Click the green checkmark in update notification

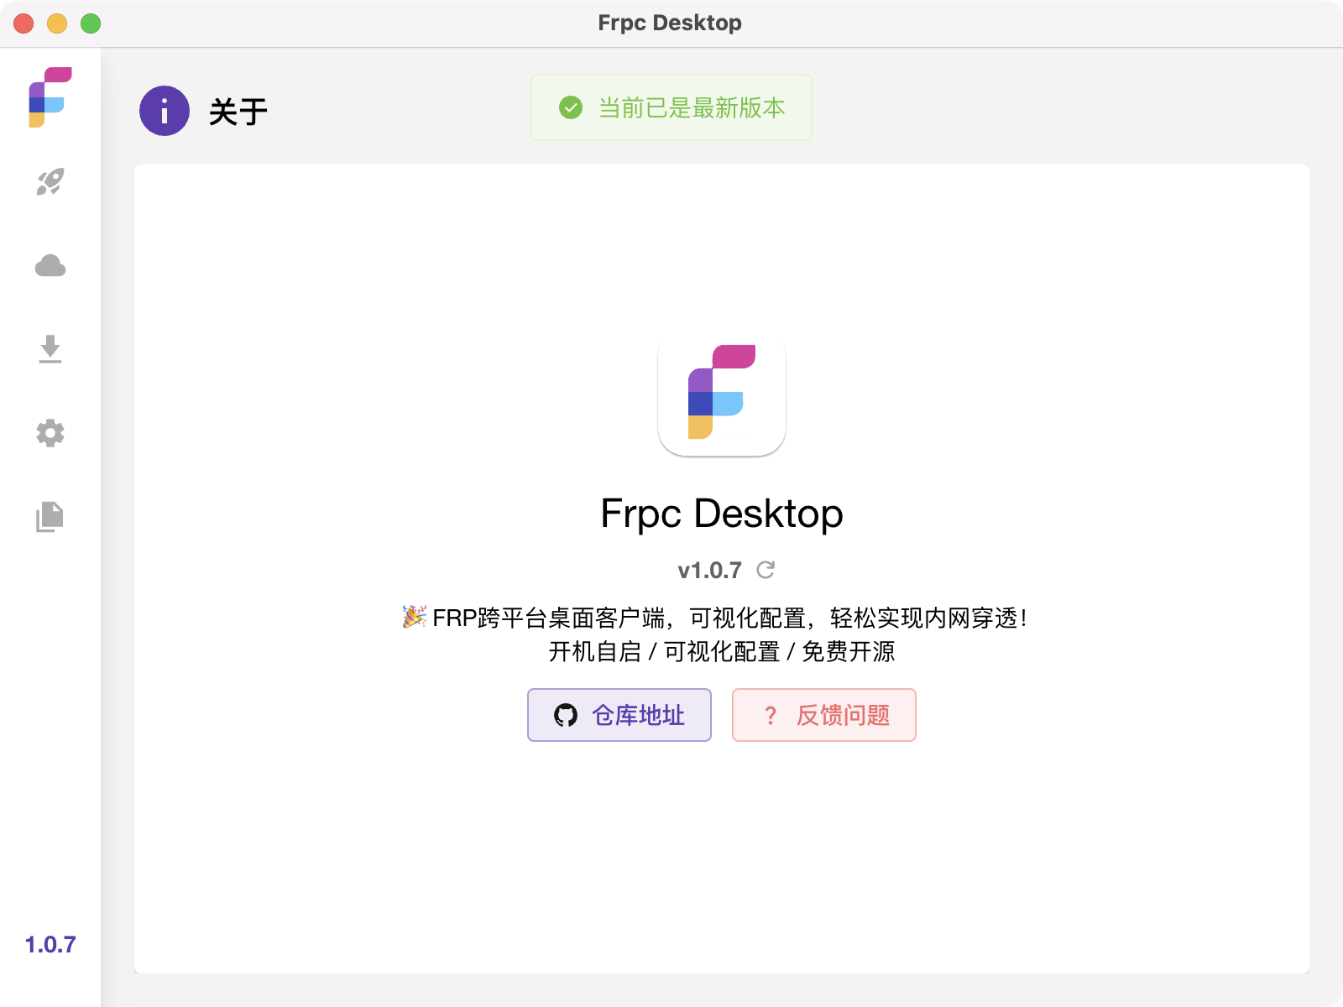tap(571, 107)
